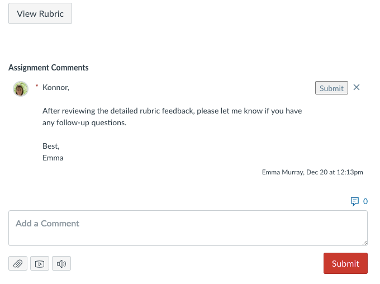Image resolution: width=380 pixels, height=284 pixels.
Task: Click the 'any follow-up questions' line
Action: 84,122
